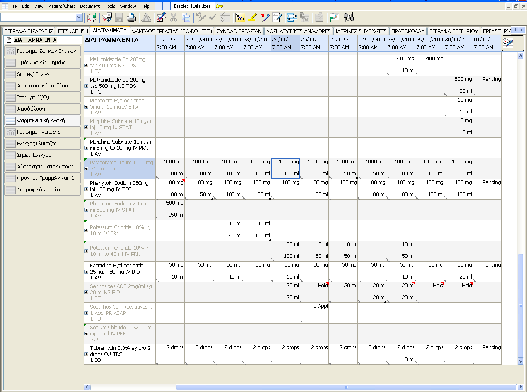Open the Tools menu
The width and height of the screenshot is (527, 392).
110,6
